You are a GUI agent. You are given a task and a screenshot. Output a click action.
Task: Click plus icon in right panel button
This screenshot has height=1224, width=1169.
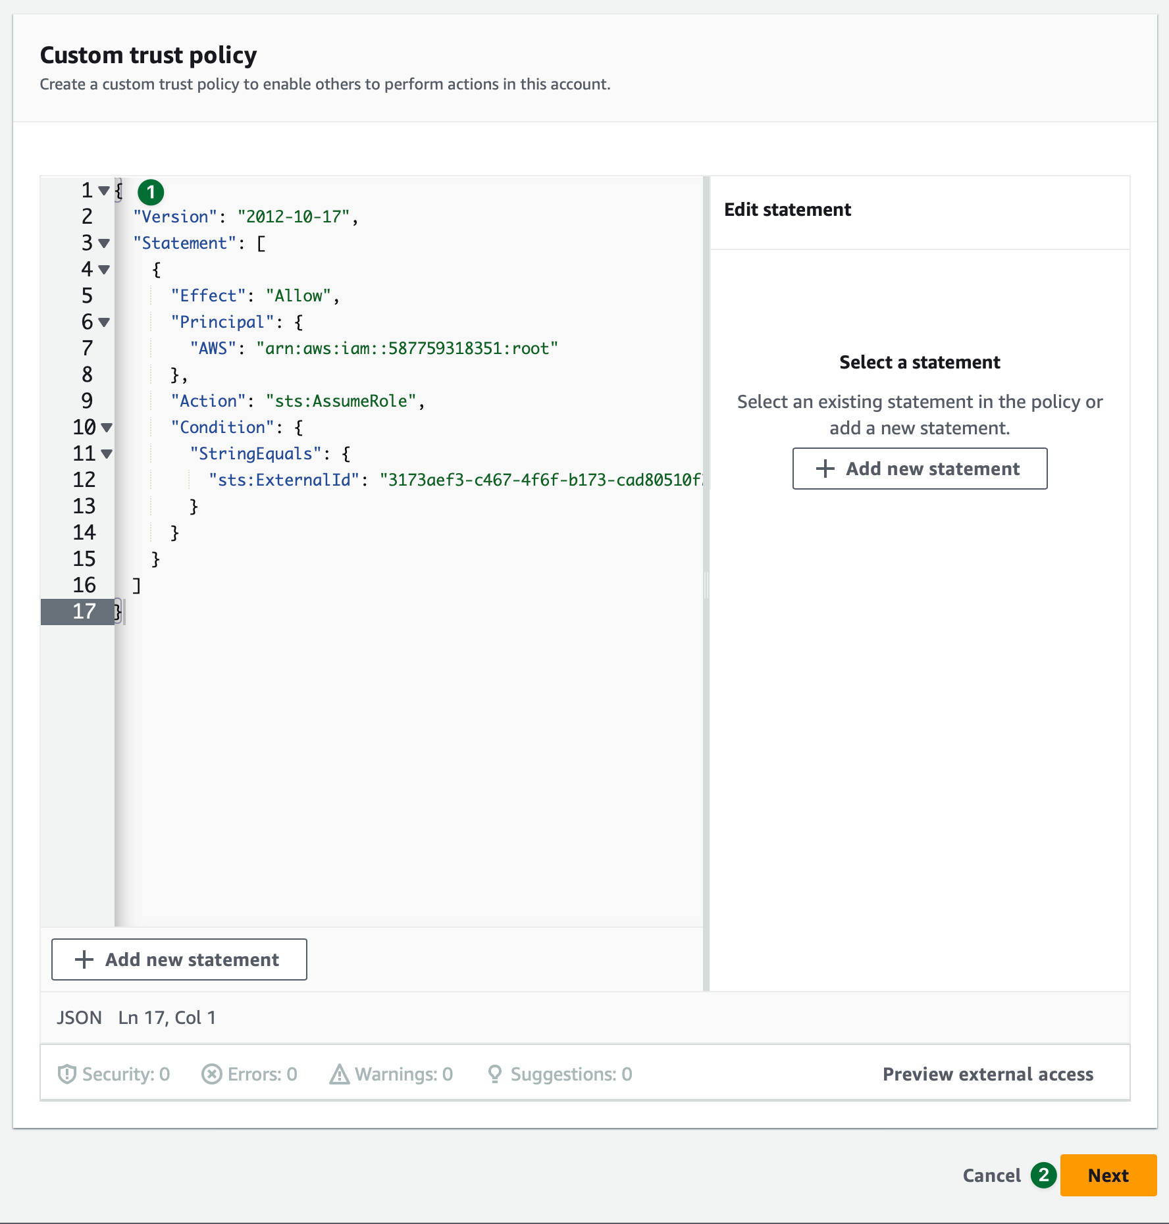[825, 469]
